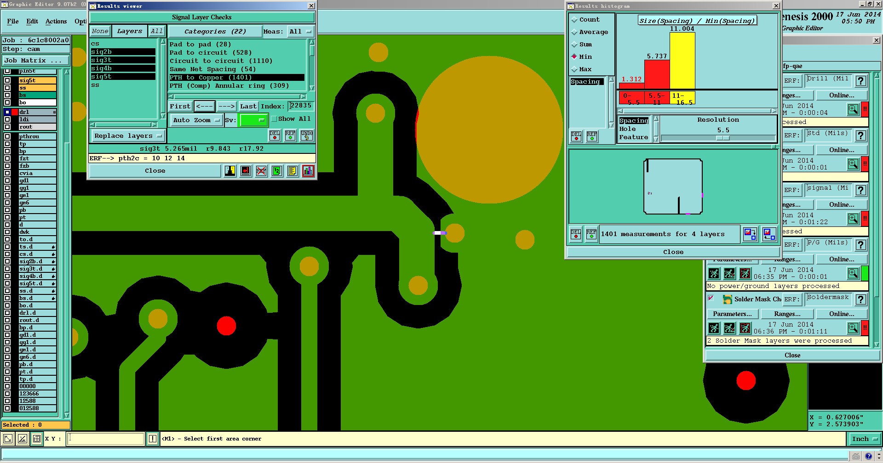The height and width of the screenshot is (463, 883).
Task: Toggle display box for pthrou layer
Action: point(7,136)
